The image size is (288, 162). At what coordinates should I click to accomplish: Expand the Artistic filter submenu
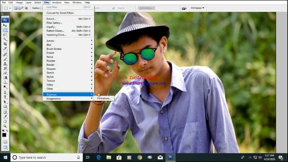pyautogui.click(x=68, y=41)
